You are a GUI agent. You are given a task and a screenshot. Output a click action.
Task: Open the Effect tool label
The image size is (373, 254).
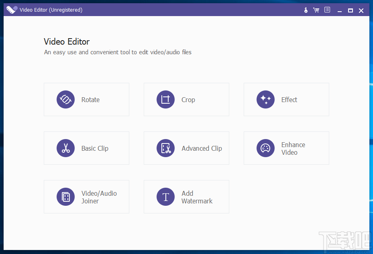coord(289,100)
